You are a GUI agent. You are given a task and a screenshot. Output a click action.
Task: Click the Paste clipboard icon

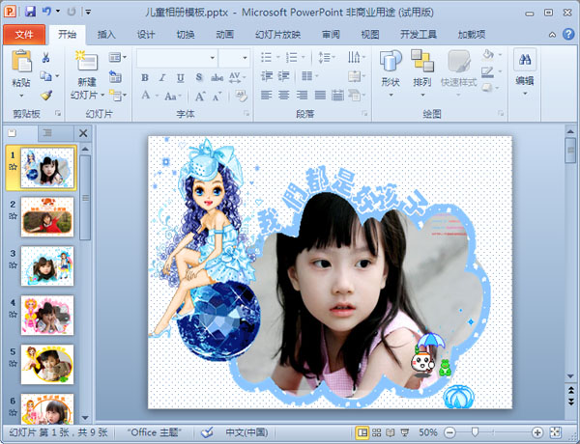click(x=21, y=61)
